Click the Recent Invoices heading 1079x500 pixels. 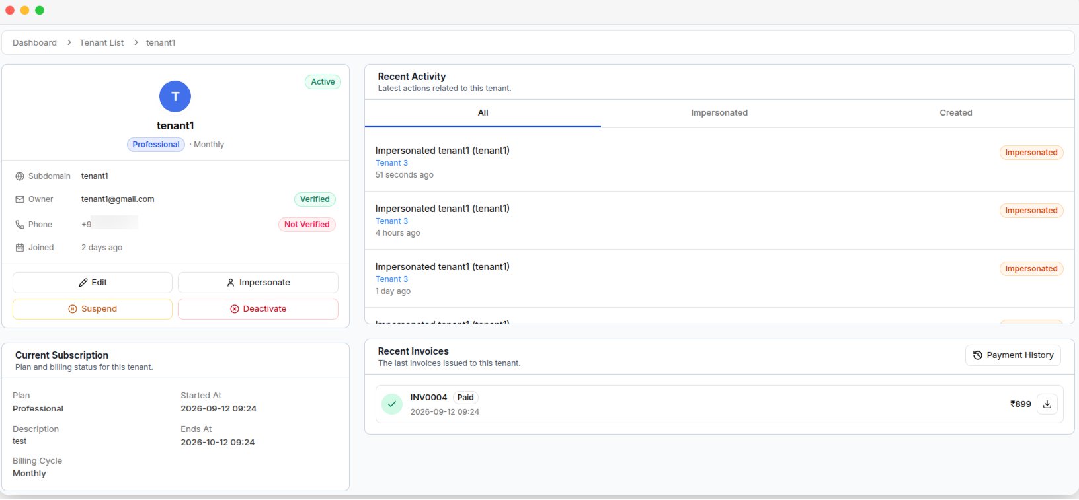(413, 351)
